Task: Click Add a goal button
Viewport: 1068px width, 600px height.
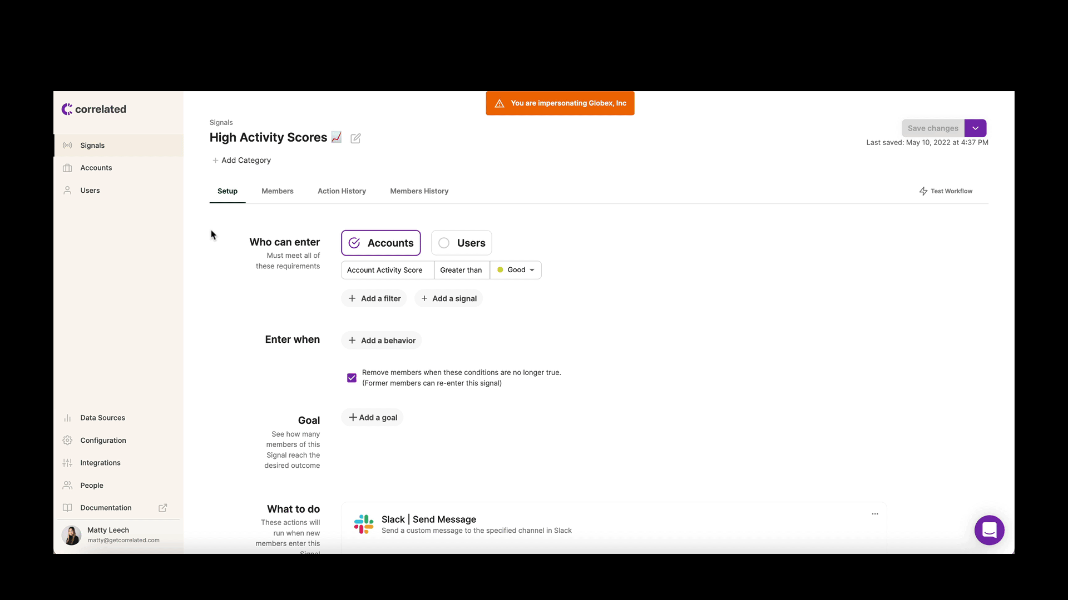Action: (x=373, y=417)
